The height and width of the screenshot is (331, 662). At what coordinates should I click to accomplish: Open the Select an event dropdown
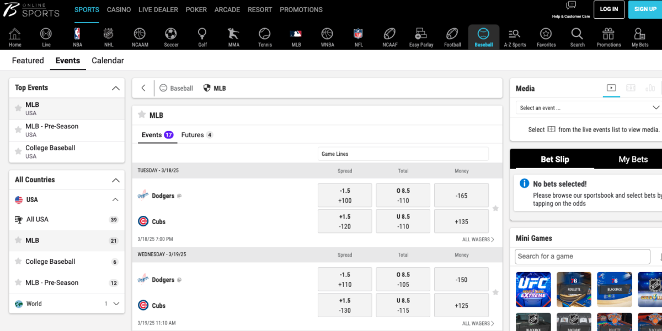click(590, 108)
